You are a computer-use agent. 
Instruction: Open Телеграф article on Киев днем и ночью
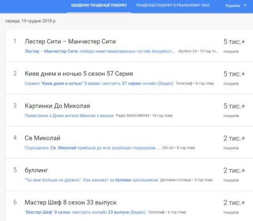pyautogui.click(x=99, y=83)
